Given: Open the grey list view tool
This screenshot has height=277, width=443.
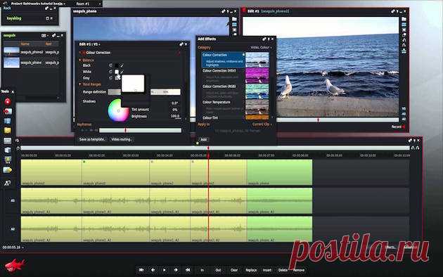Looking at the screenshot, I should [8, 141].
